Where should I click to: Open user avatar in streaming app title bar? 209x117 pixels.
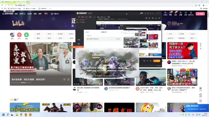click(141, 13)
